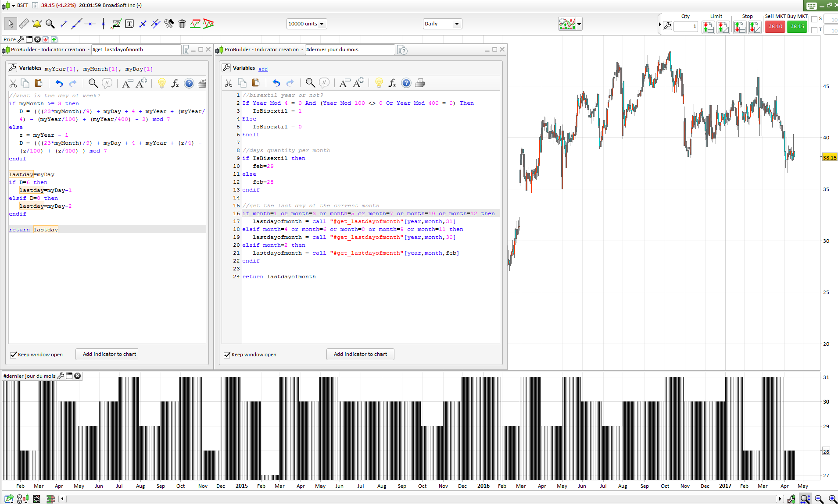Image resolution: width=838 pixels, height=504 pixels.
Task: Undo the last edit in the right editor
Action: [276, 83]
